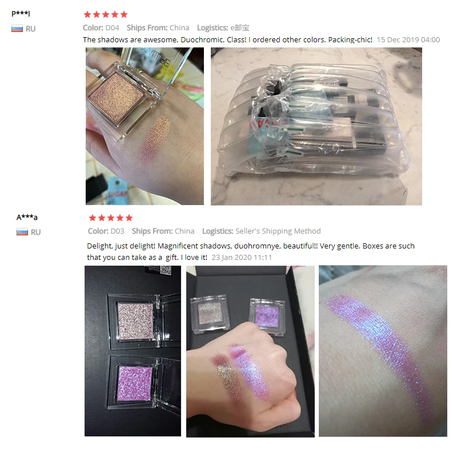Click the RU country label under P***l
The height and width of the screenshot is (457, 457).
point(31,29)
